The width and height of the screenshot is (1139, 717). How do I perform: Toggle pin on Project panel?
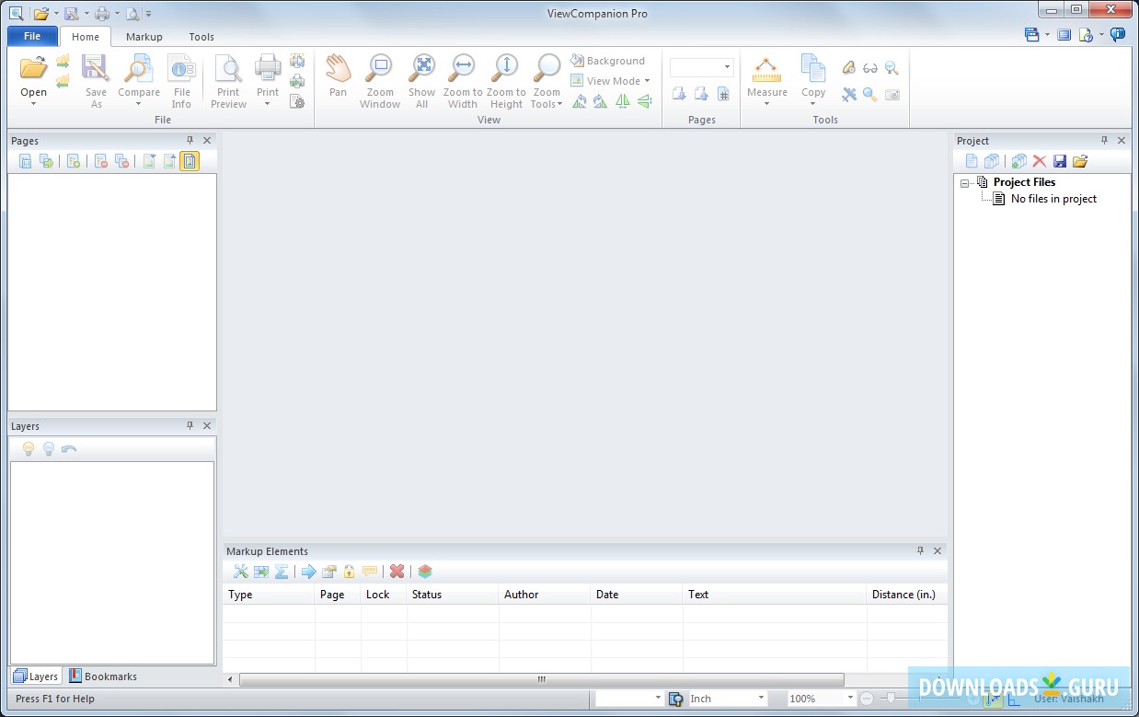(x=1105, y=141)
